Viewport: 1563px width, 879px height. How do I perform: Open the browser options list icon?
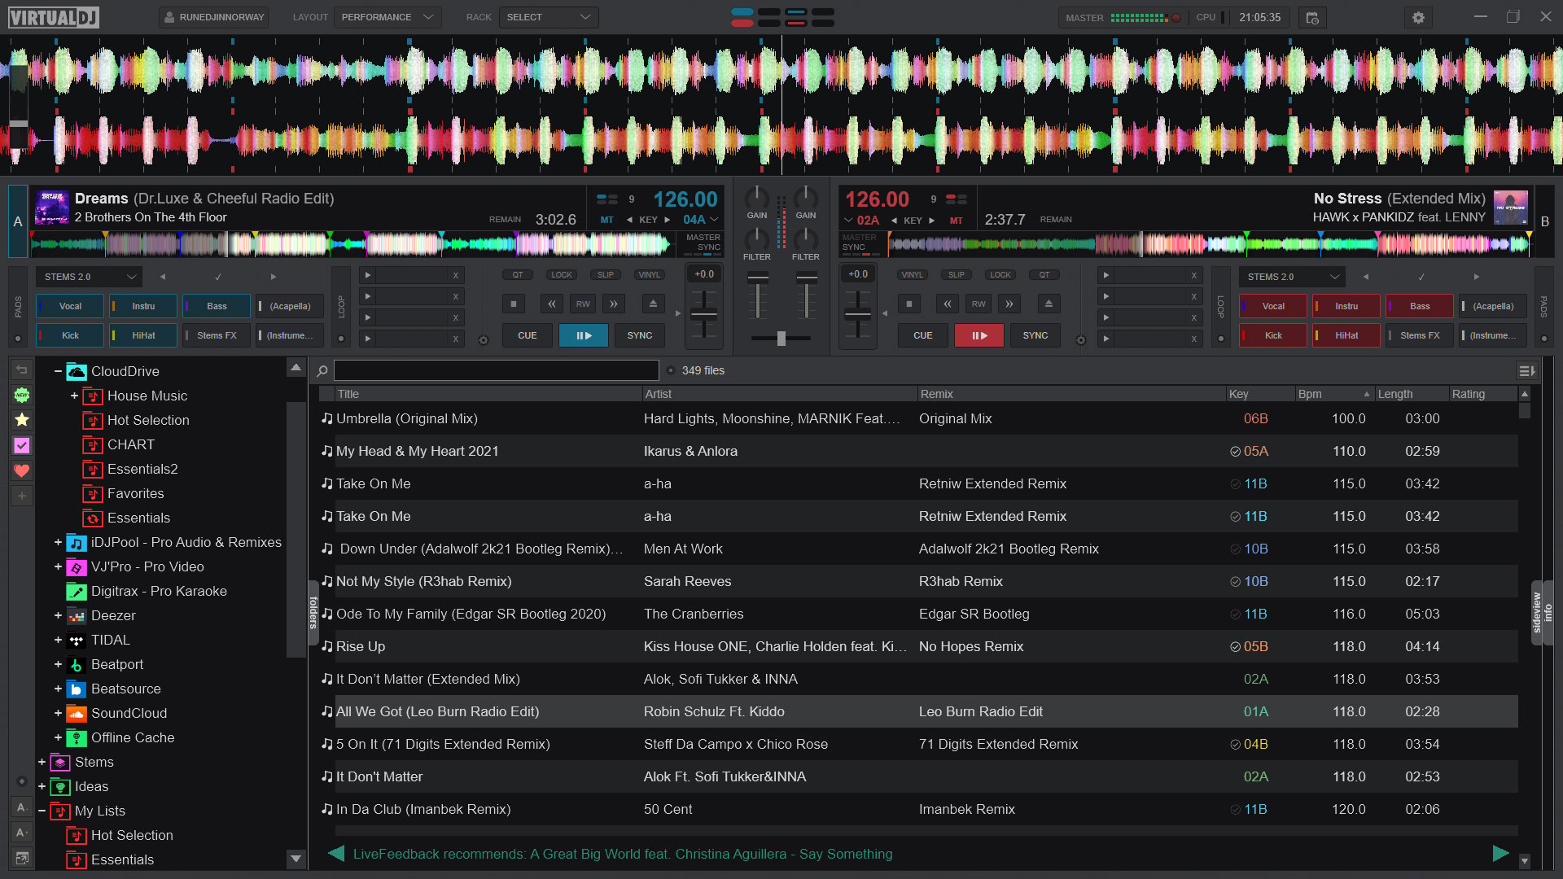pyautogui.click(x=1526, y=371)
